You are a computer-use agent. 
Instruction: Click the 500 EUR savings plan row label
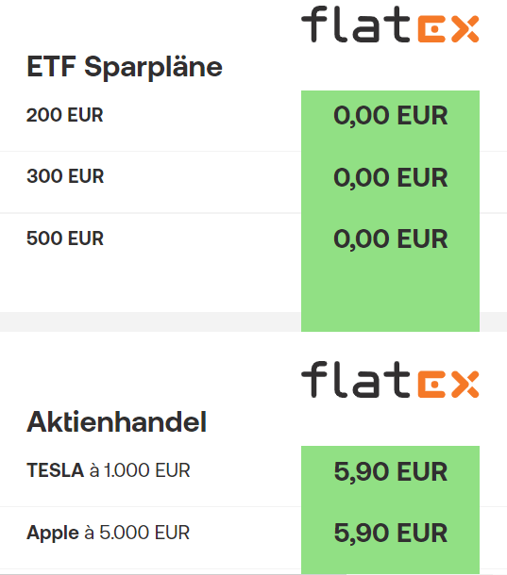65,238
